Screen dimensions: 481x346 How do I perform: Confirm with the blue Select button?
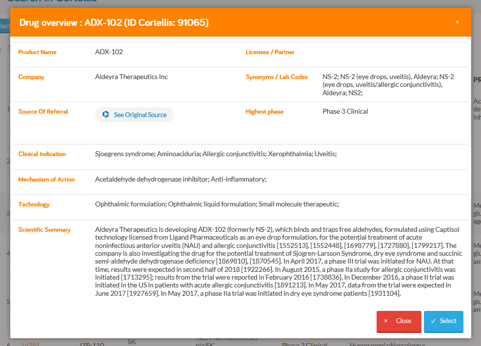click(x=443, y=321)
